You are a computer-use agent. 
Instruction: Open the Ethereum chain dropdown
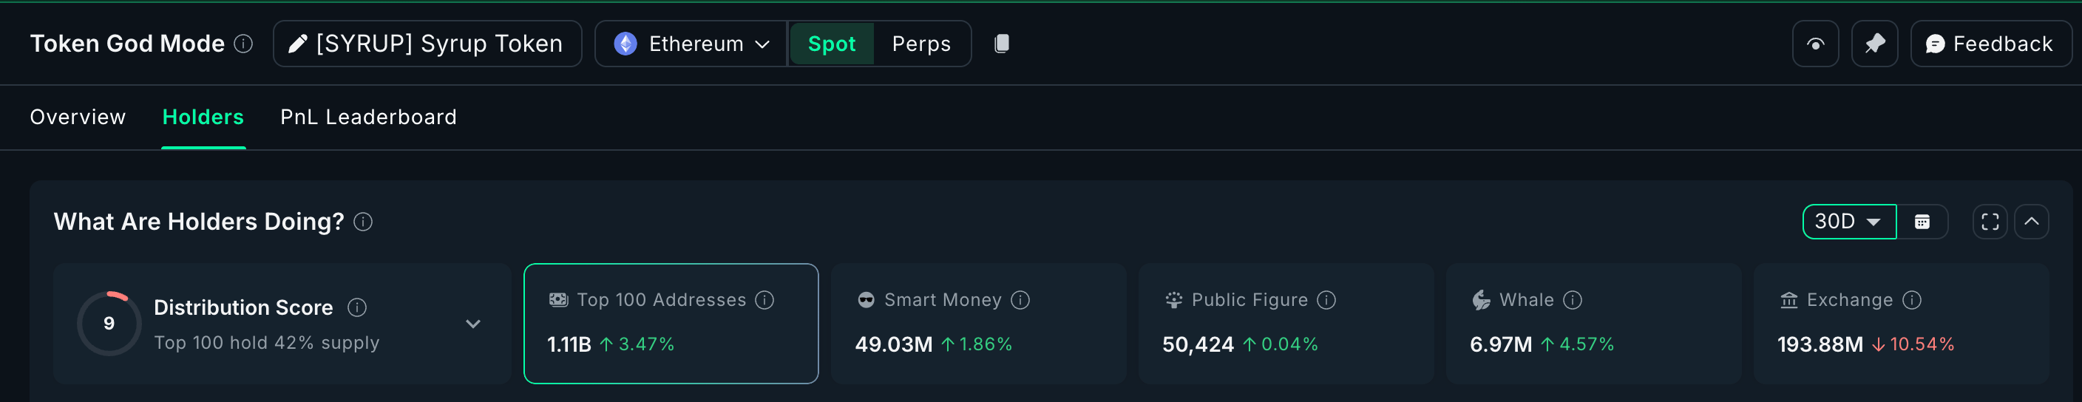pos(691,44)
